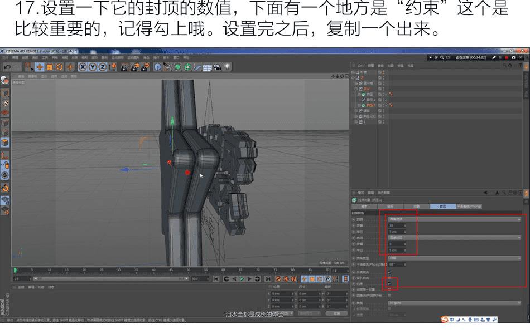This screenshot has width=530, height=334.
Task: Select the highlighted Extrude object in object tree
Action: click(x=370, y=105)
